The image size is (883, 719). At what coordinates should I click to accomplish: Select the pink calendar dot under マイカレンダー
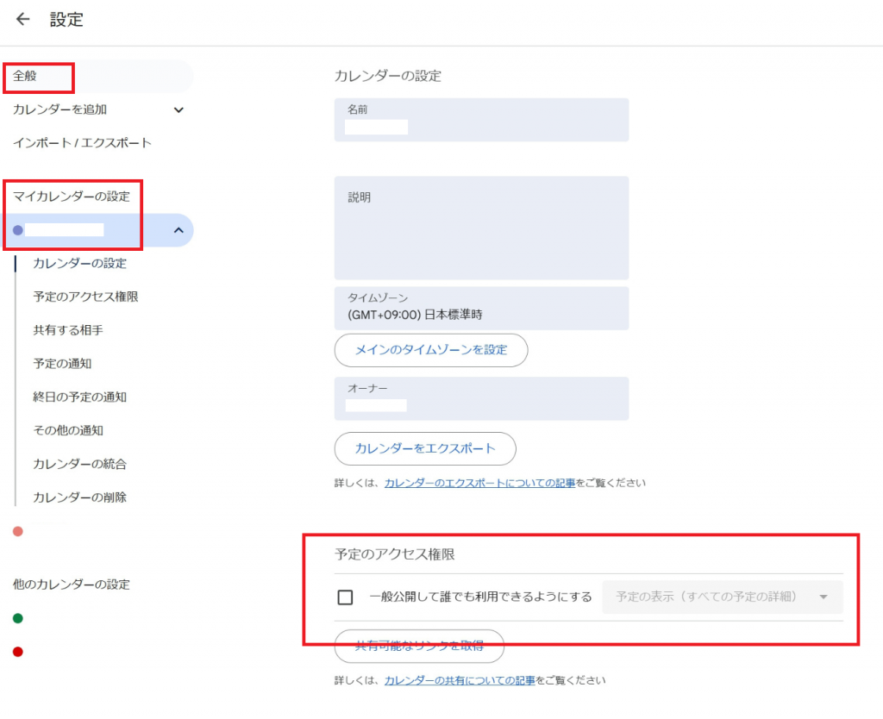pos(18,532)
